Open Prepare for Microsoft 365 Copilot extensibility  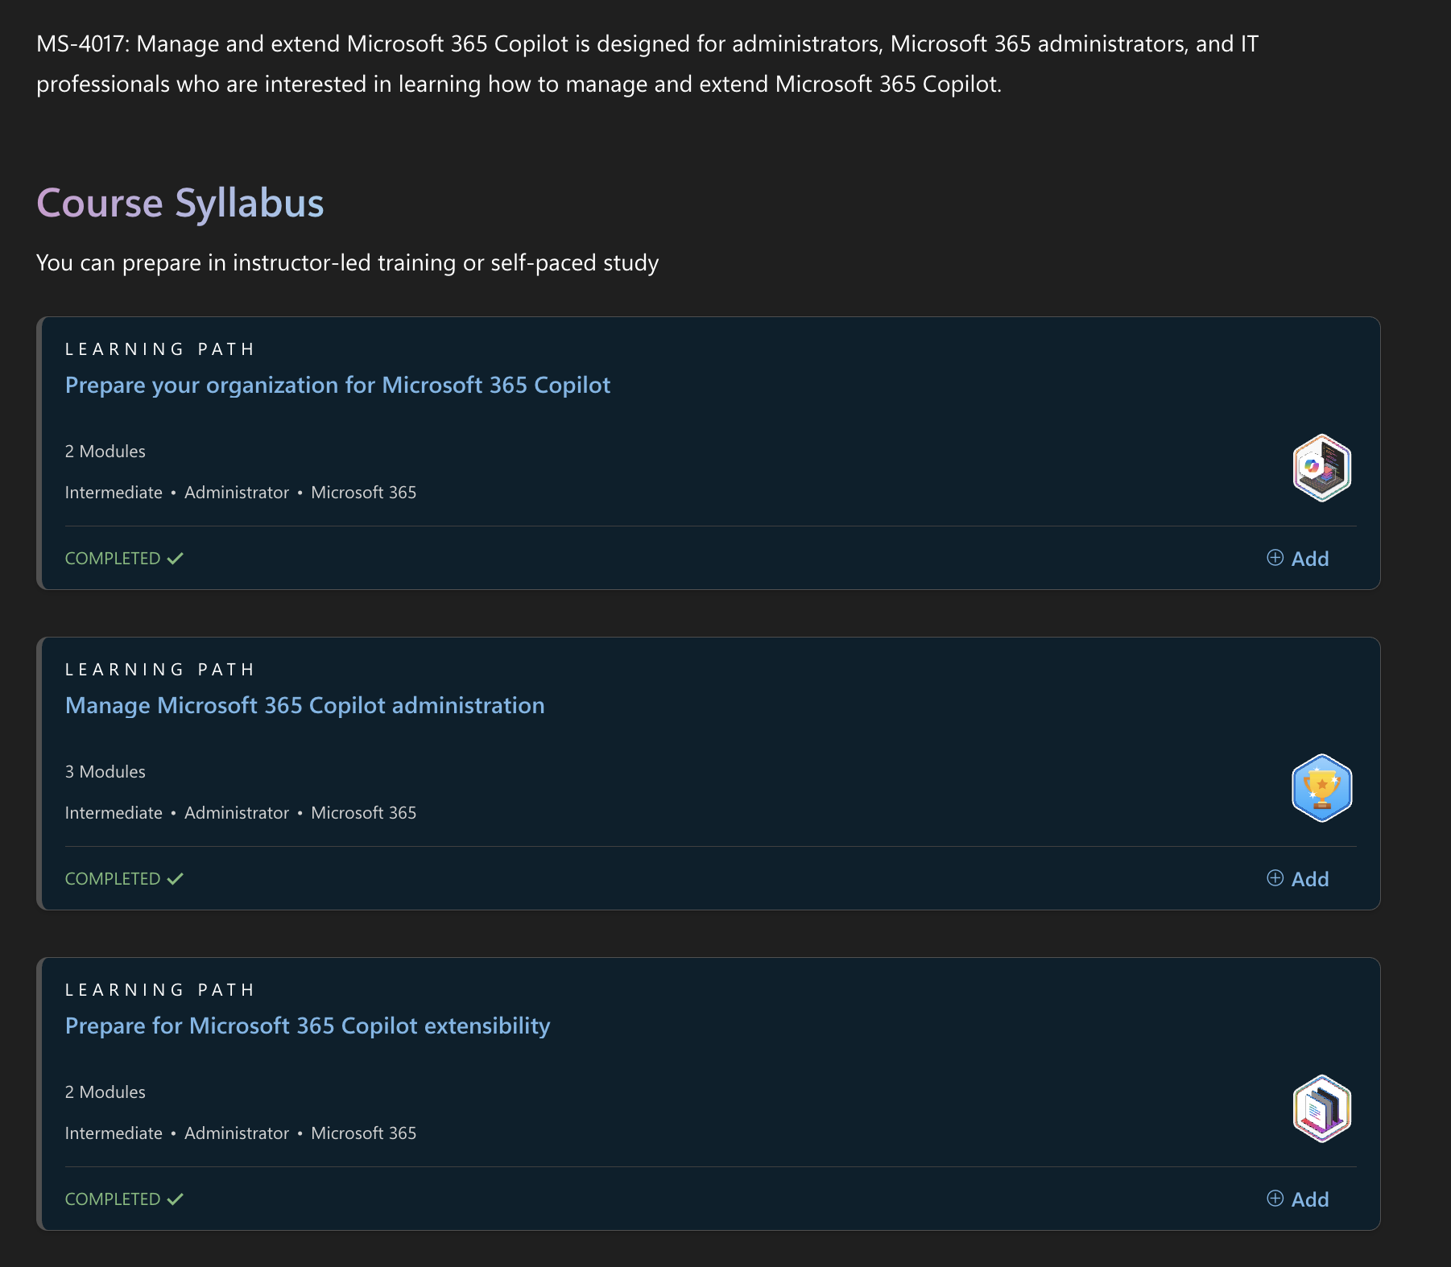click(x=308, y=1026)
